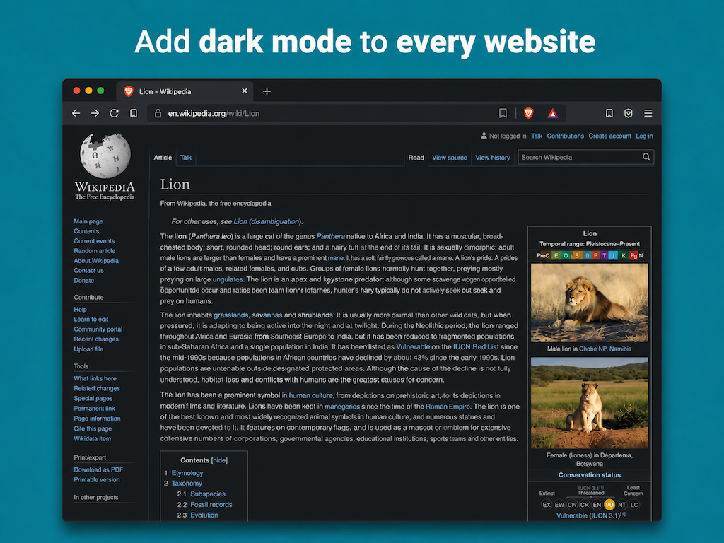Viewport: 724px width, 543px height.
Task: Open Recent changes sidebar link
Action: tap(96, 339)
